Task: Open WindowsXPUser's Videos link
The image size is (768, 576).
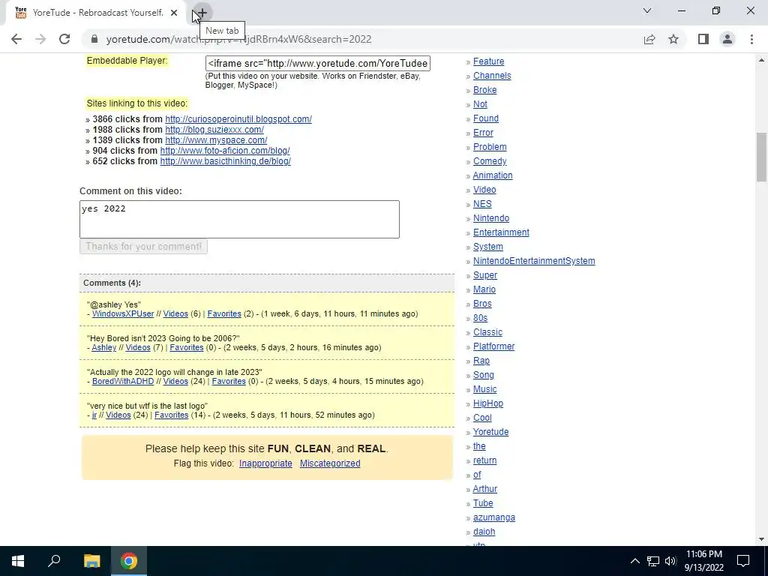Action: coord(175,314)
